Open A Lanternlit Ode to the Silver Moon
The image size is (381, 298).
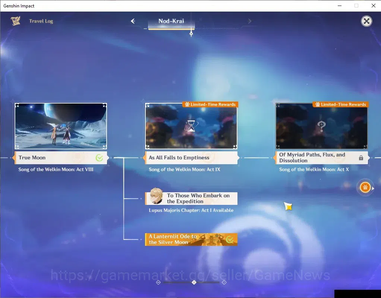(x=191, y=240)
